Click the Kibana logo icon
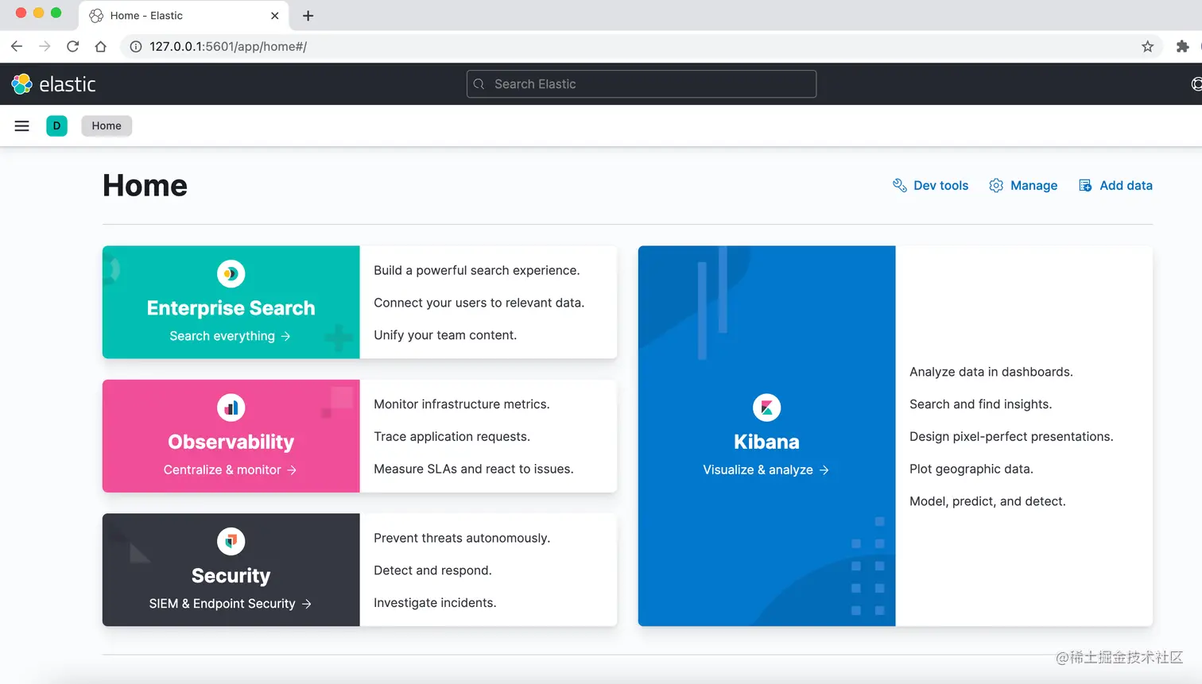1202x684 pixels. click(x=767, y=408)
